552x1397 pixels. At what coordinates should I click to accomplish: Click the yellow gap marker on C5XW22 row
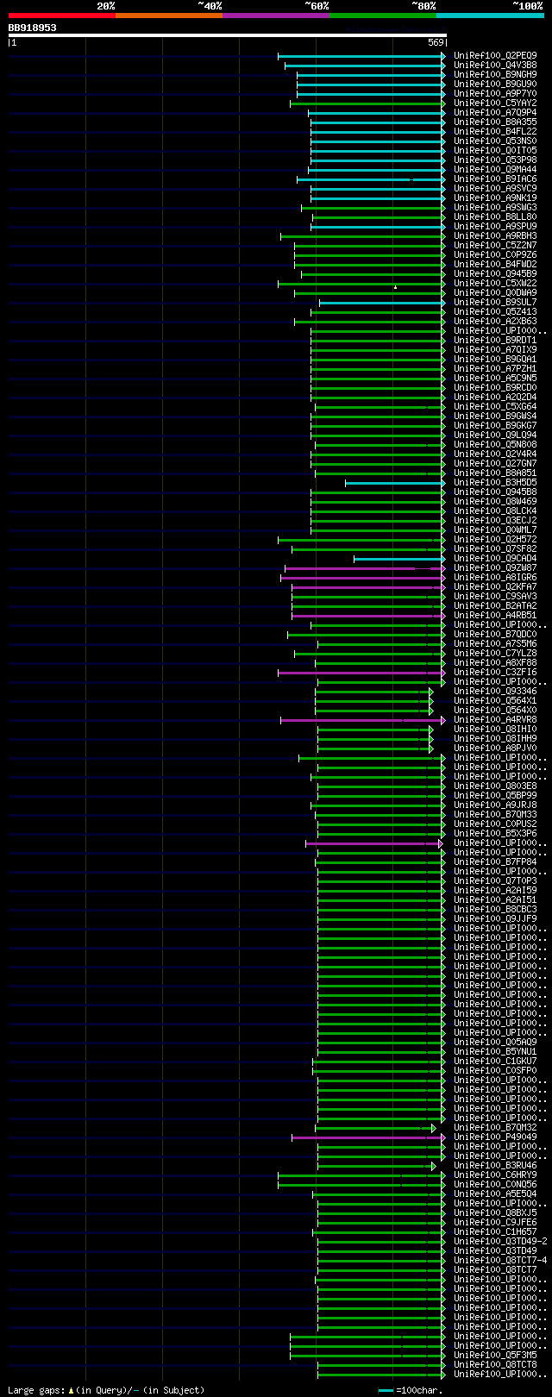[x=395, y=286]
